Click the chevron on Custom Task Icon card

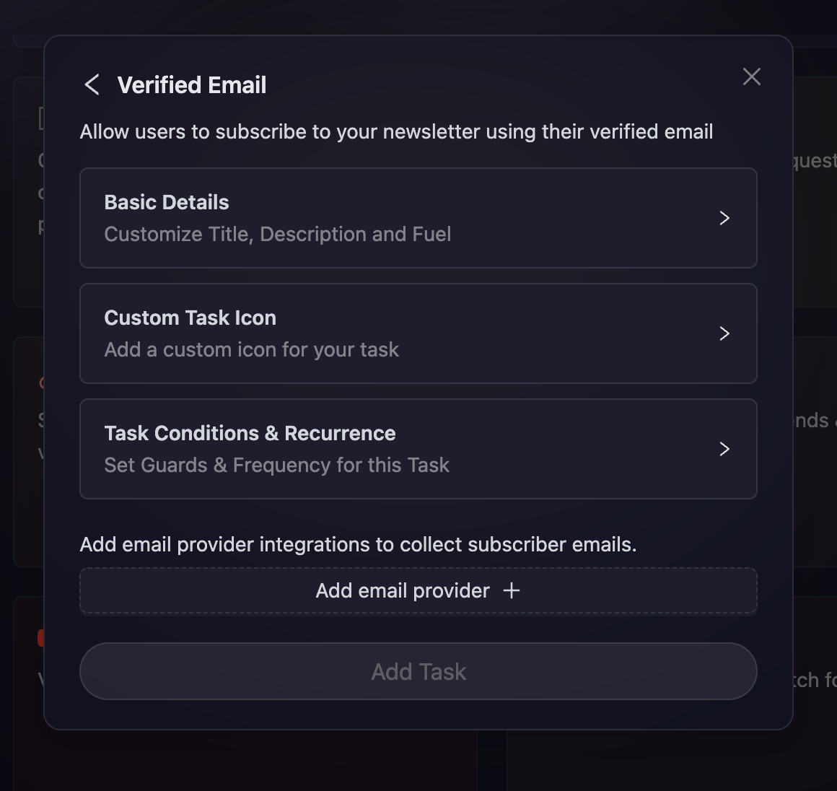pos(724,333)
